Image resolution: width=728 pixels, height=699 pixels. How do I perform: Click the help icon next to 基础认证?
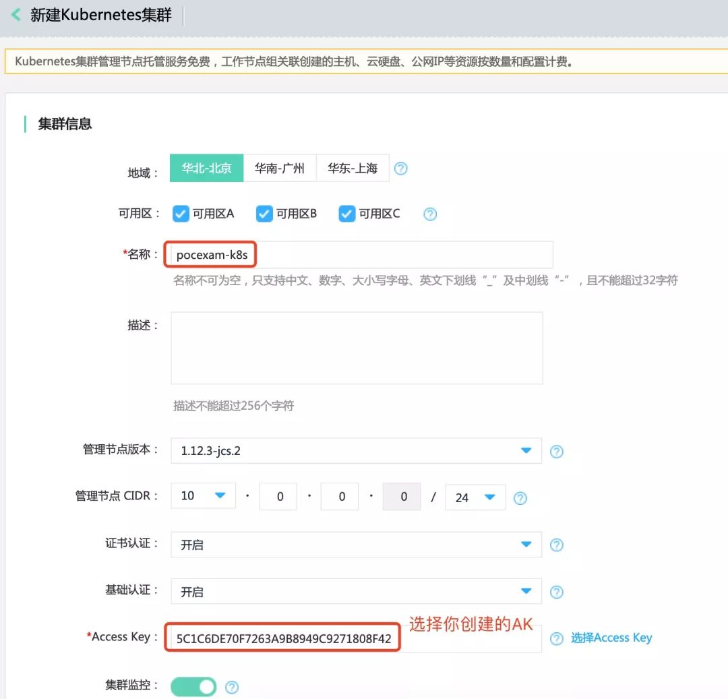coord(557,592)
